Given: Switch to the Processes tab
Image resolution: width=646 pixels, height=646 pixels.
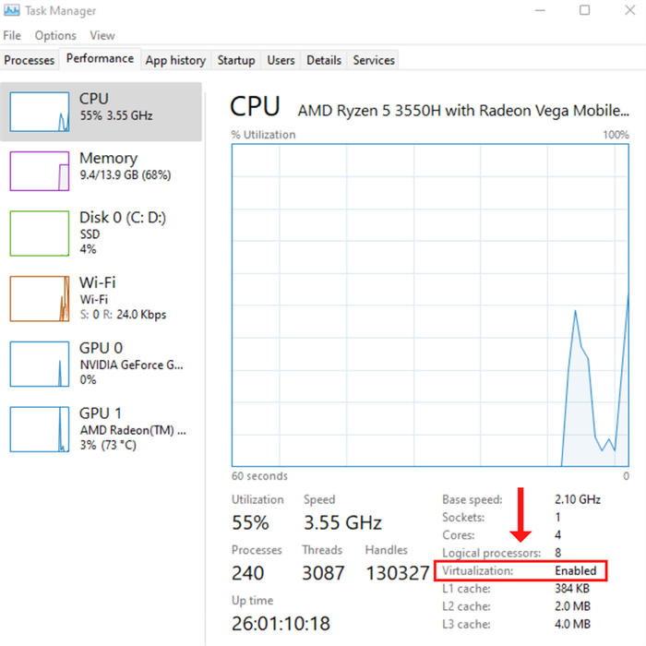Looking at the screenshot, I should (x=30, y=60).
